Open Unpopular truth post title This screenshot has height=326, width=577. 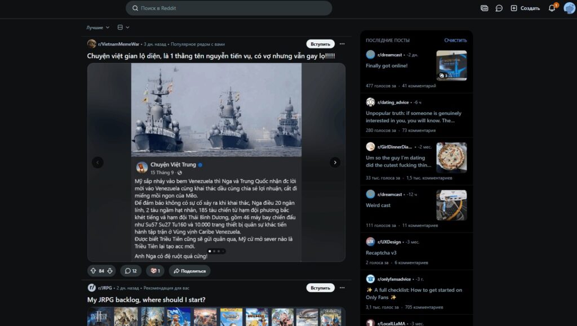(x=413, y=117)
